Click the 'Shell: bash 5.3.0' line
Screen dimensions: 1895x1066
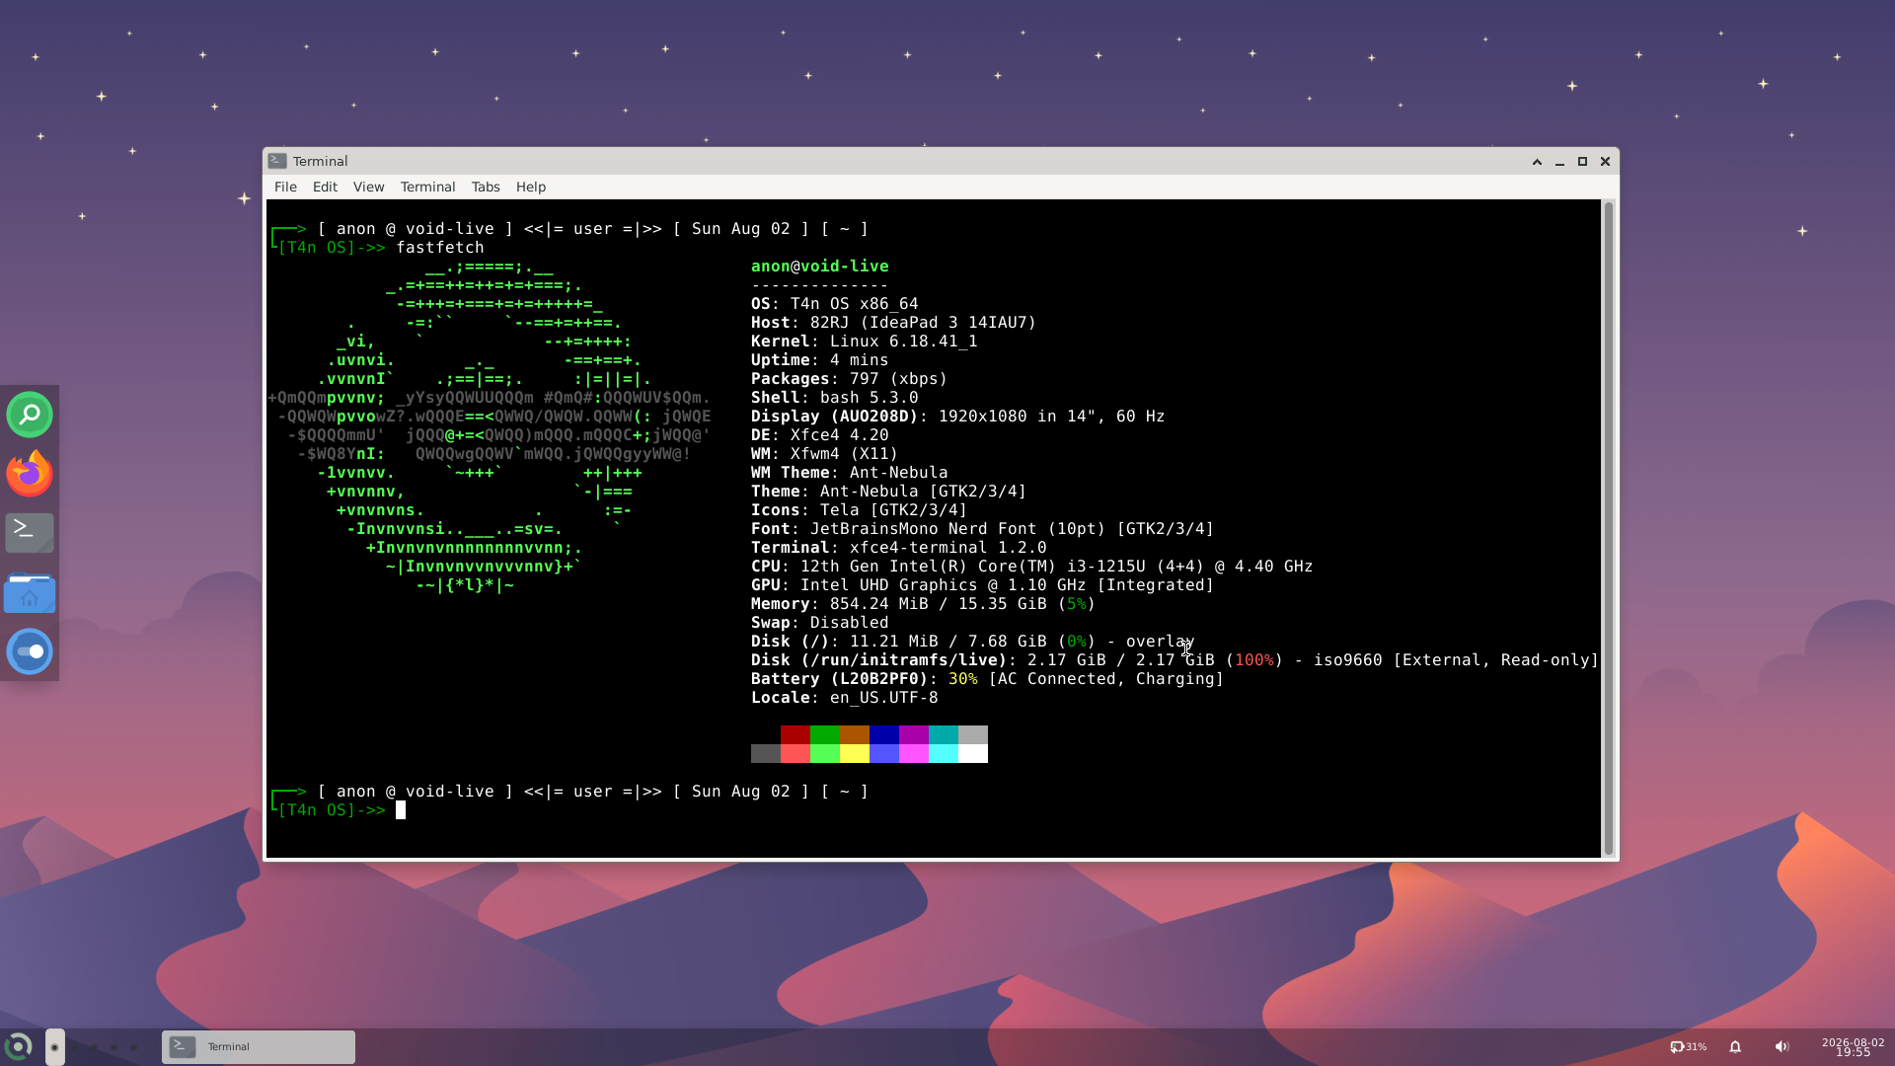pyautogui.click(x=834, y=398)
